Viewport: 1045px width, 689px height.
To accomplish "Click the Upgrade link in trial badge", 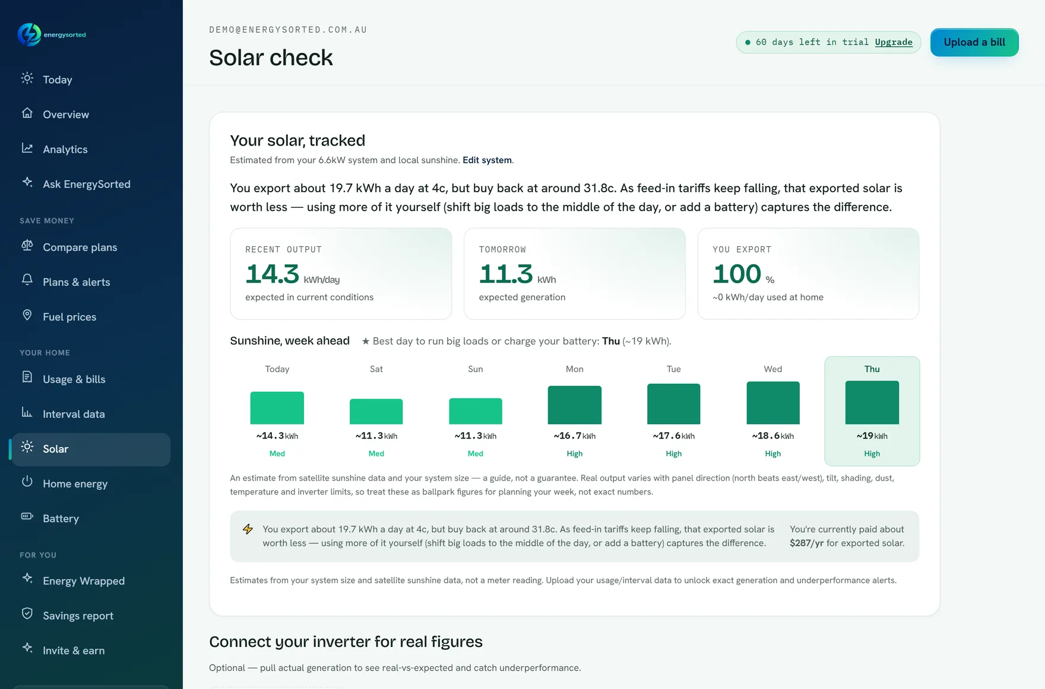I will click(x=894, y=42).
